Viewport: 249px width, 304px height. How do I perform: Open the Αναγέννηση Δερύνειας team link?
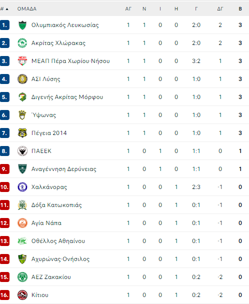tap(64, 169)
